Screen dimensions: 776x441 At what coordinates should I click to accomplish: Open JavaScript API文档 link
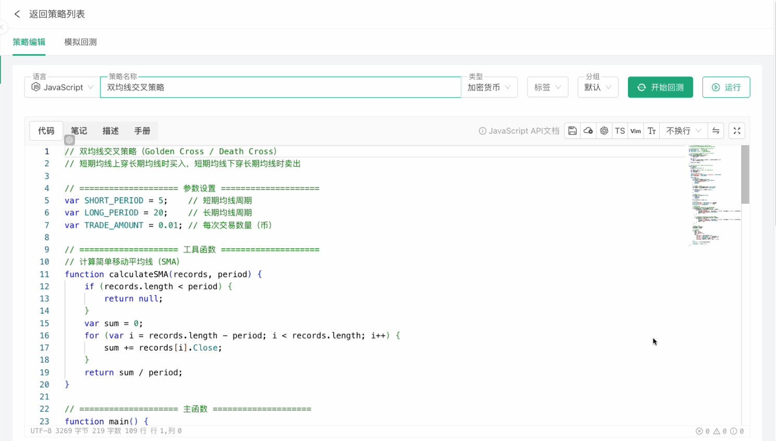point(519,131)
